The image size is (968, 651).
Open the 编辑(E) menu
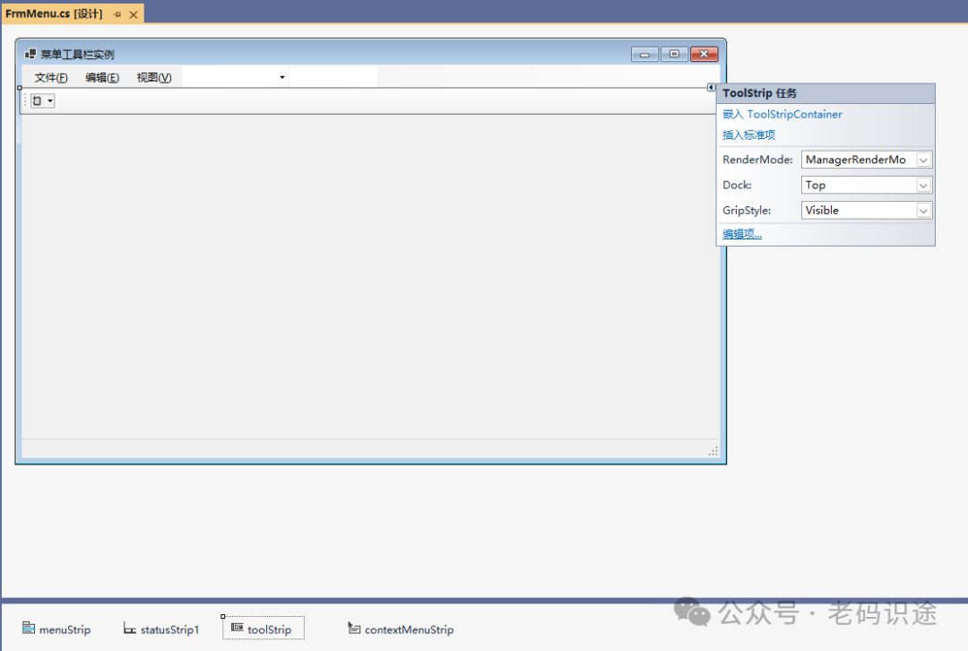[x=102, y=77]
